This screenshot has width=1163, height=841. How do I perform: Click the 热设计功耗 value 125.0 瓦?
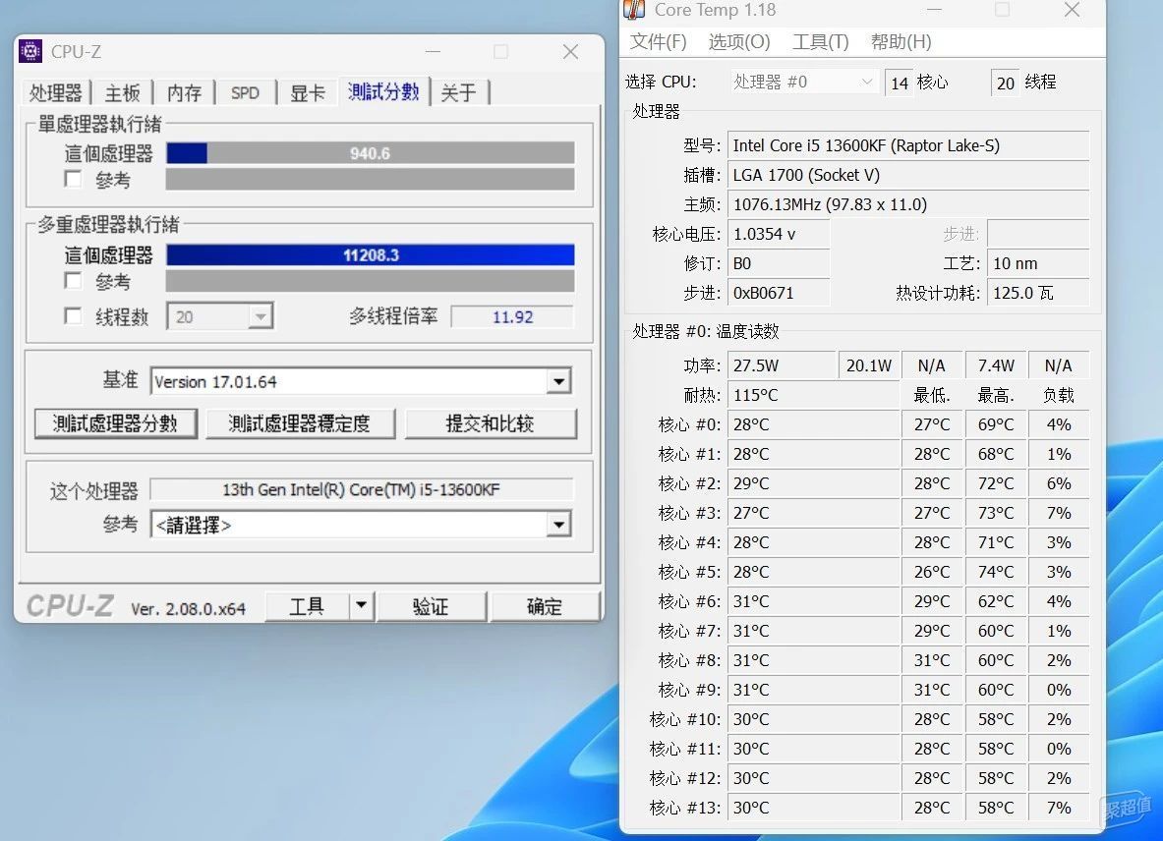click(x=1037, y=293)
